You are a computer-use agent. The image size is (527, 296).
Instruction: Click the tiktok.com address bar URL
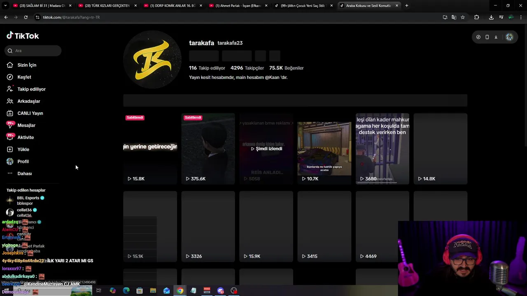click(x=71, y=17)
